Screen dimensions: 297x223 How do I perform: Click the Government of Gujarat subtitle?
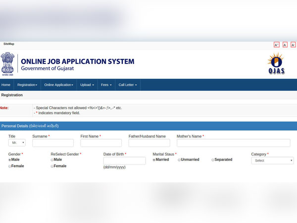click(48, 68)
